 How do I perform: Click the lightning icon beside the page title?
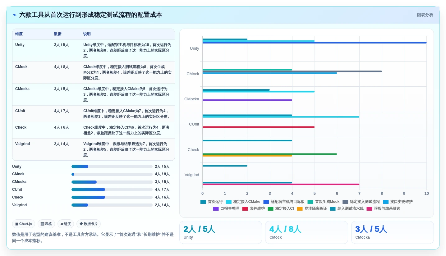(x=14, y=15)
